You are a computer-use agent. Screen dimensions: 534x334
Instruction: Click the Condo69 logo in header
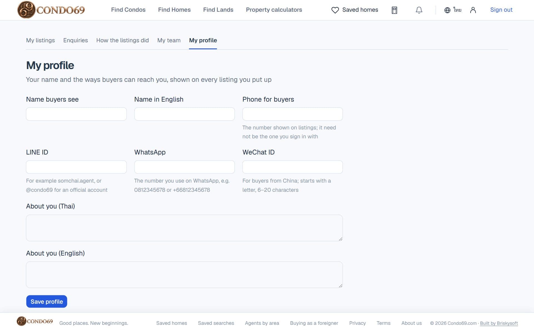51,10
